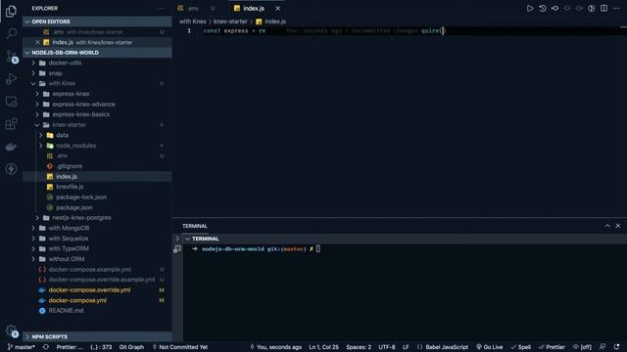Collapse the Open Editors section
This screenshot has height=352, width=627.
[97, 22]
